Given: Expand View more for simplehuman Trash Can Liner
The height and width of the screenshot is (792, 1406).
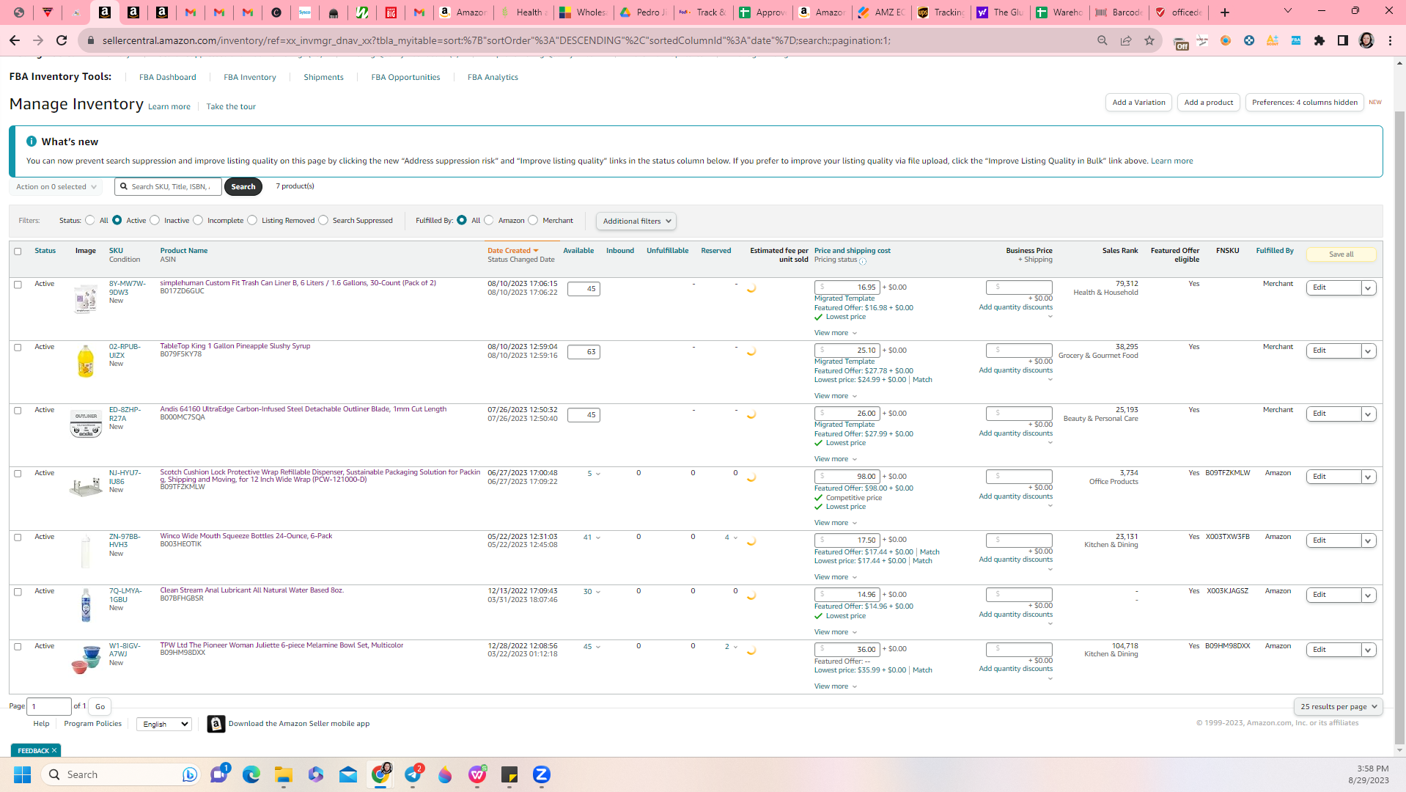Looking at the screenshot, I should (x=836, y=333).
